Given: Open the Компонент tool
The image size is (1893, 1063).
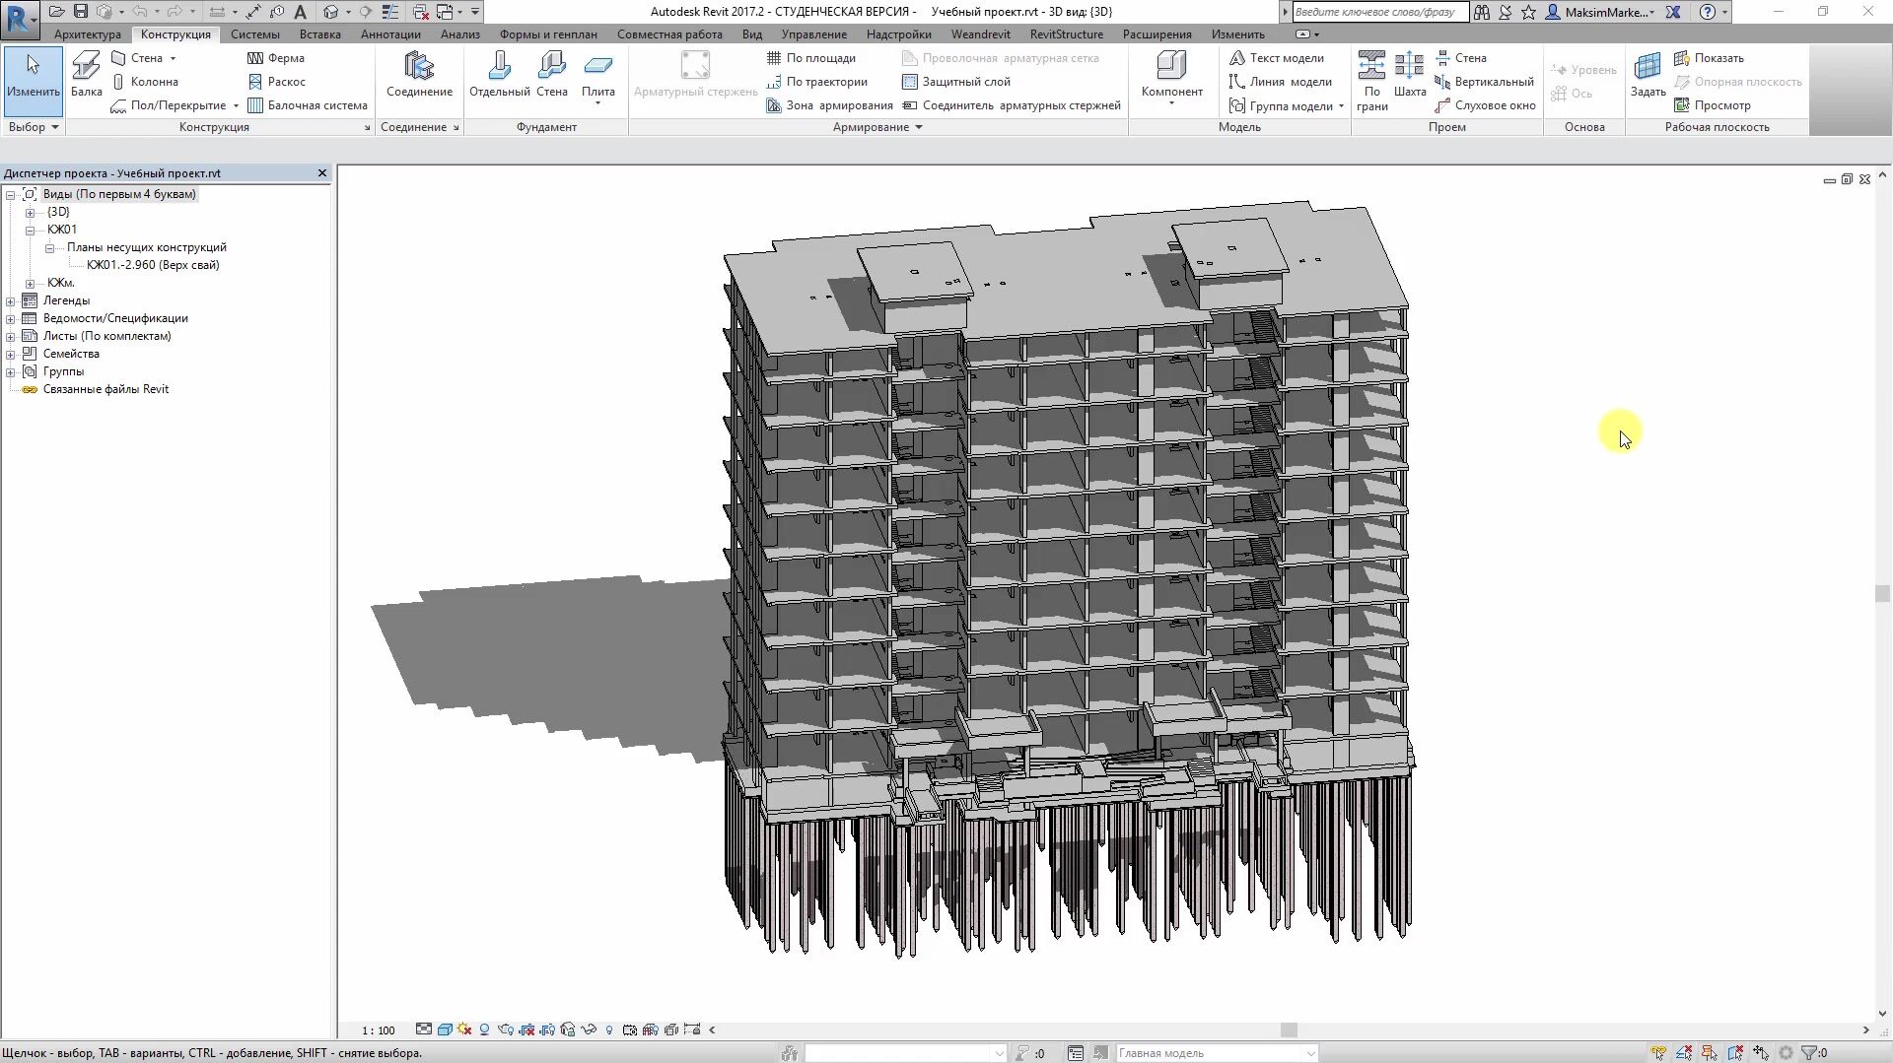Looking at the screenshot, I should (1171, 77).
